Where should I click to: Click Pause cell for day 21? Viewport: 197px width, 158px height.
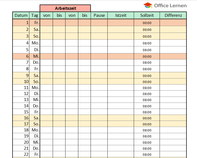pos(99,148)
